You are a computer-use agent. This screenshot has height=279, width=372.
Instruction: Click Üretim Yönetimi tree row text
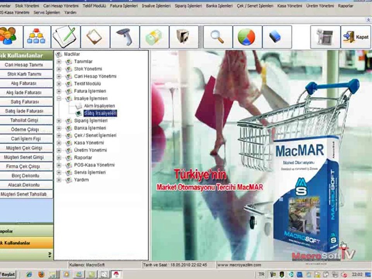[x=90, y=150]
